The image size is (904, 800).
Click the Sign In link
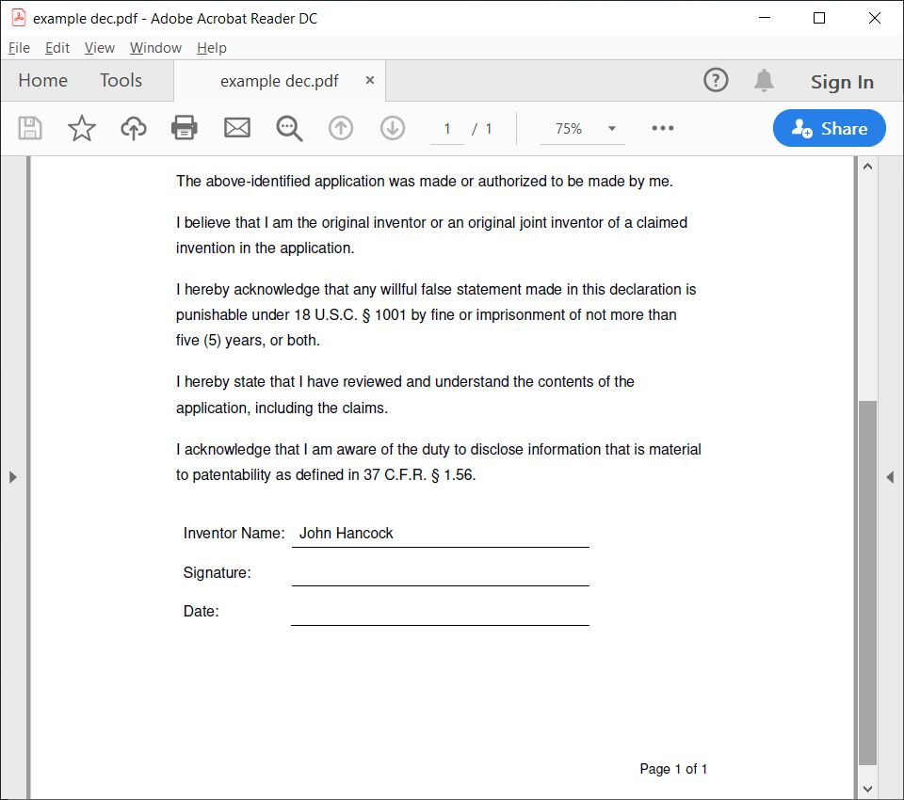842,82
